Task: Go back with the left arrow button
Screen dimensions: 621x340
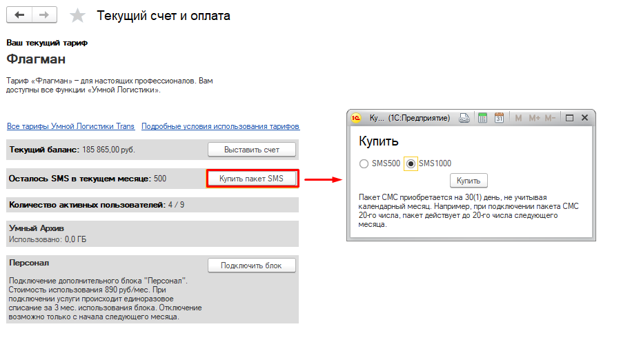Action: [x=19, y=15]
